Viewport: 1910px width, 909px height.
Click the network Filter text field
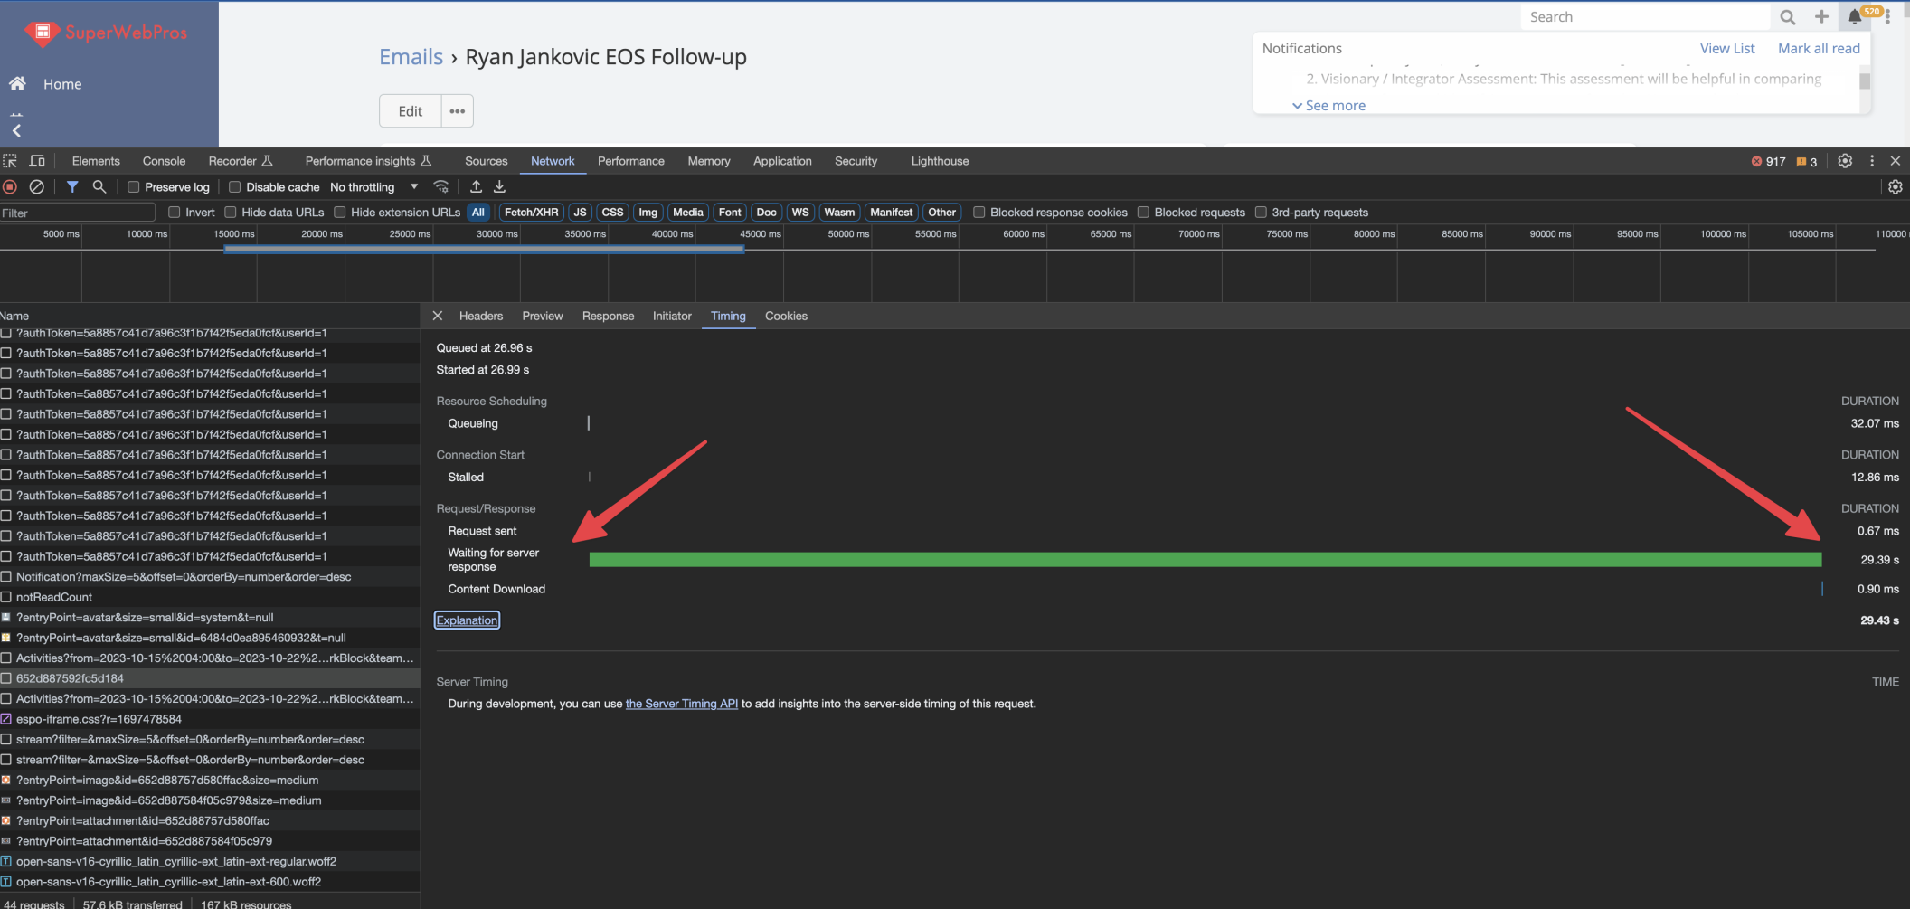tap(78, 213)
